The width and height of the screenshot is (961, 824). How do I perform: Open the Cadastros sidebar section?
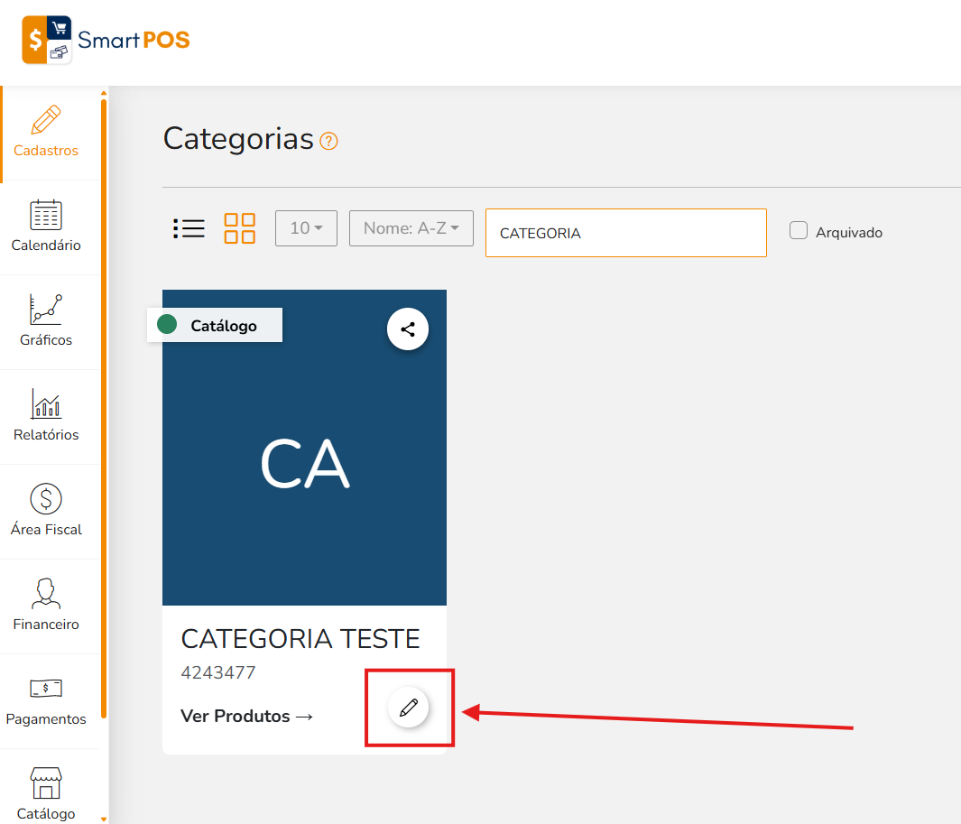pyautogui.click(x=46, y=133)
